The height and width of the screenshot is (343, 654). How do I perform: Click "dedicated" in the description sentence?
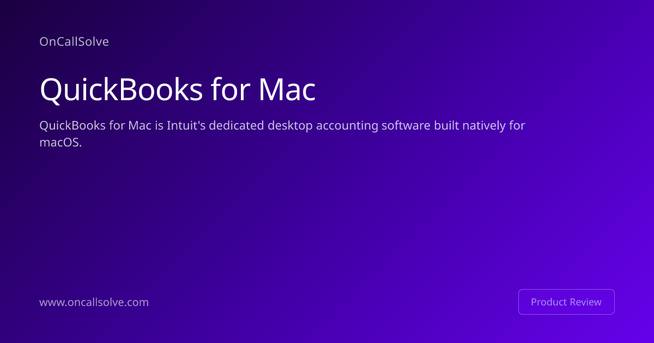tap(234, 126)
